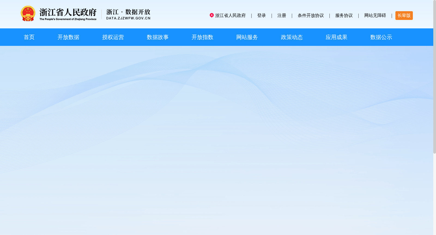Go to 首页 in navigation bar
Screen dimensions: 436x235
[x=29, y=37]
